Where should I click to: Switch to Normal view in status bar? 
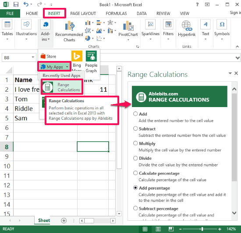(145, 229)
